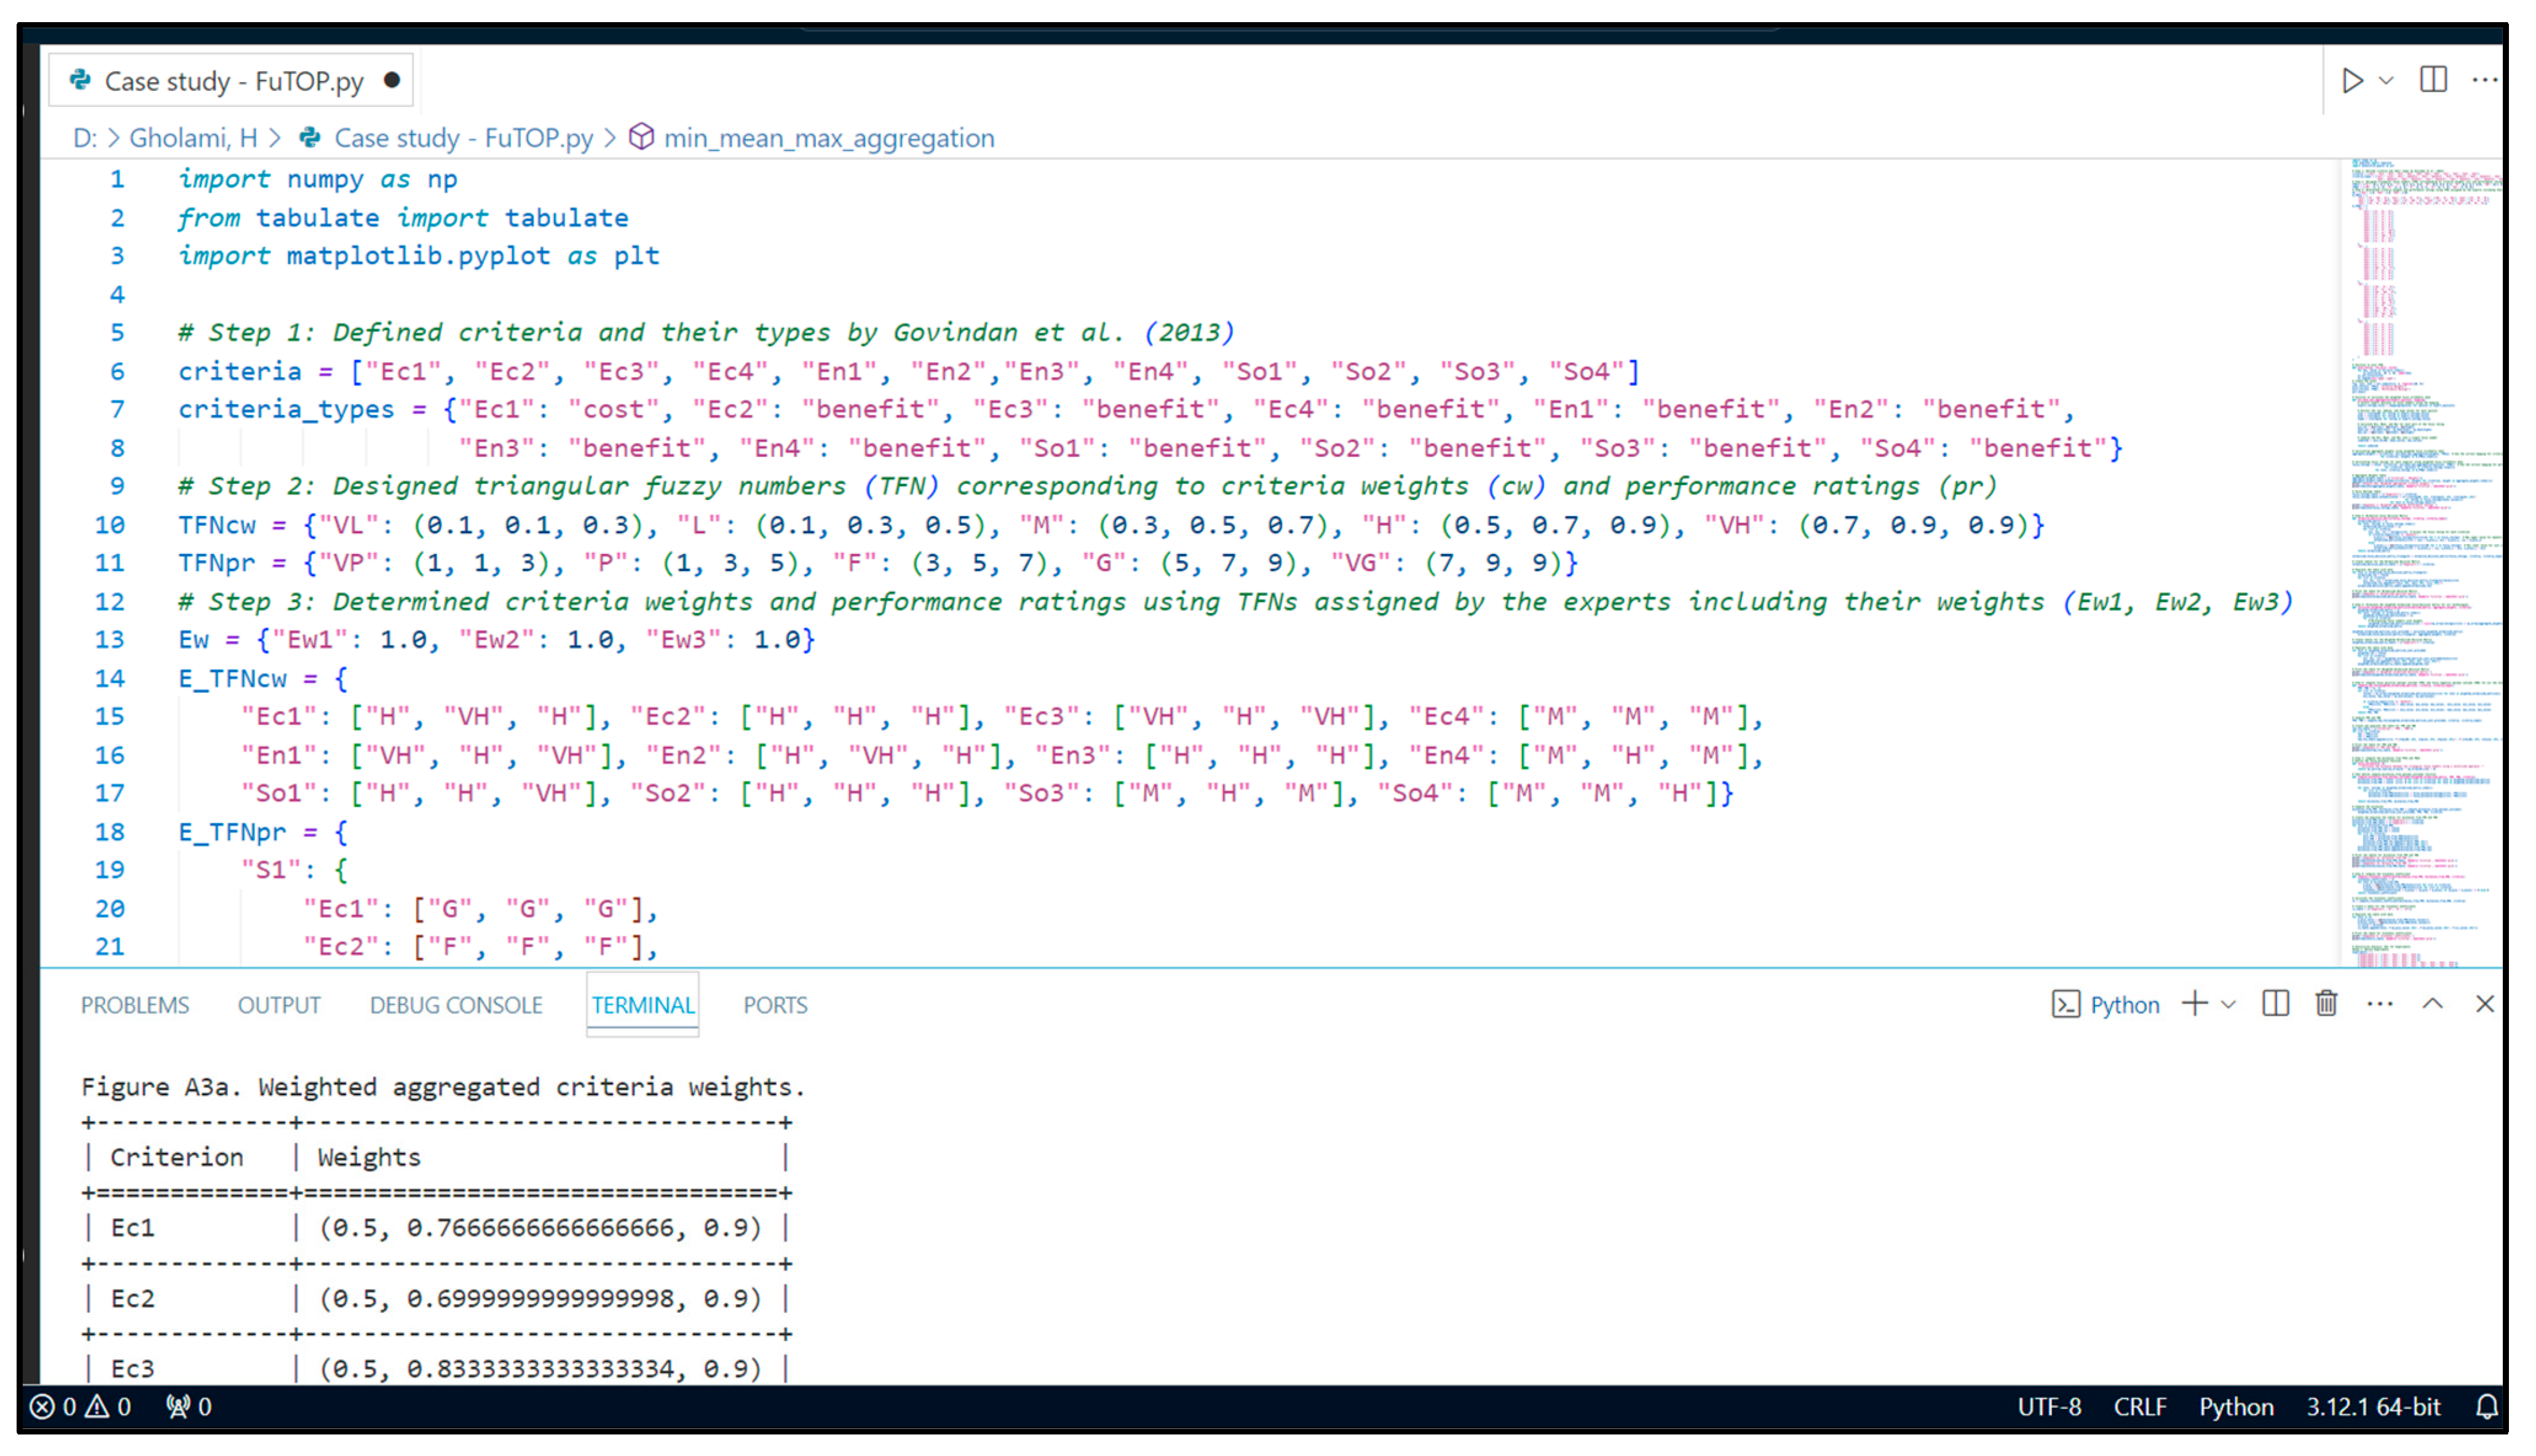Switch to the DEBUG CONSOLE tab

456,1005
